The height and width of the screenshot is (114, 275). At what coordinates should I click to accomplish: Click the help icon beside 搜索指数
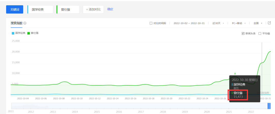click(x=25, y=23)
